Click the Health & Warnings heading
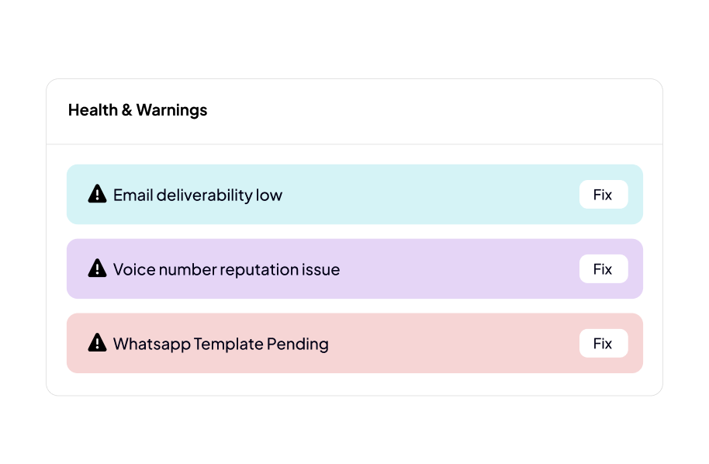This screenshot has height=464, width=709. tap(138, 110)
